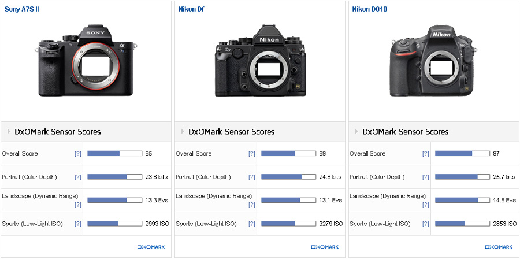Click DxOMark logo under Nikon D810
Viewport: 520px width, 259px height.
[x=498, y=247]
